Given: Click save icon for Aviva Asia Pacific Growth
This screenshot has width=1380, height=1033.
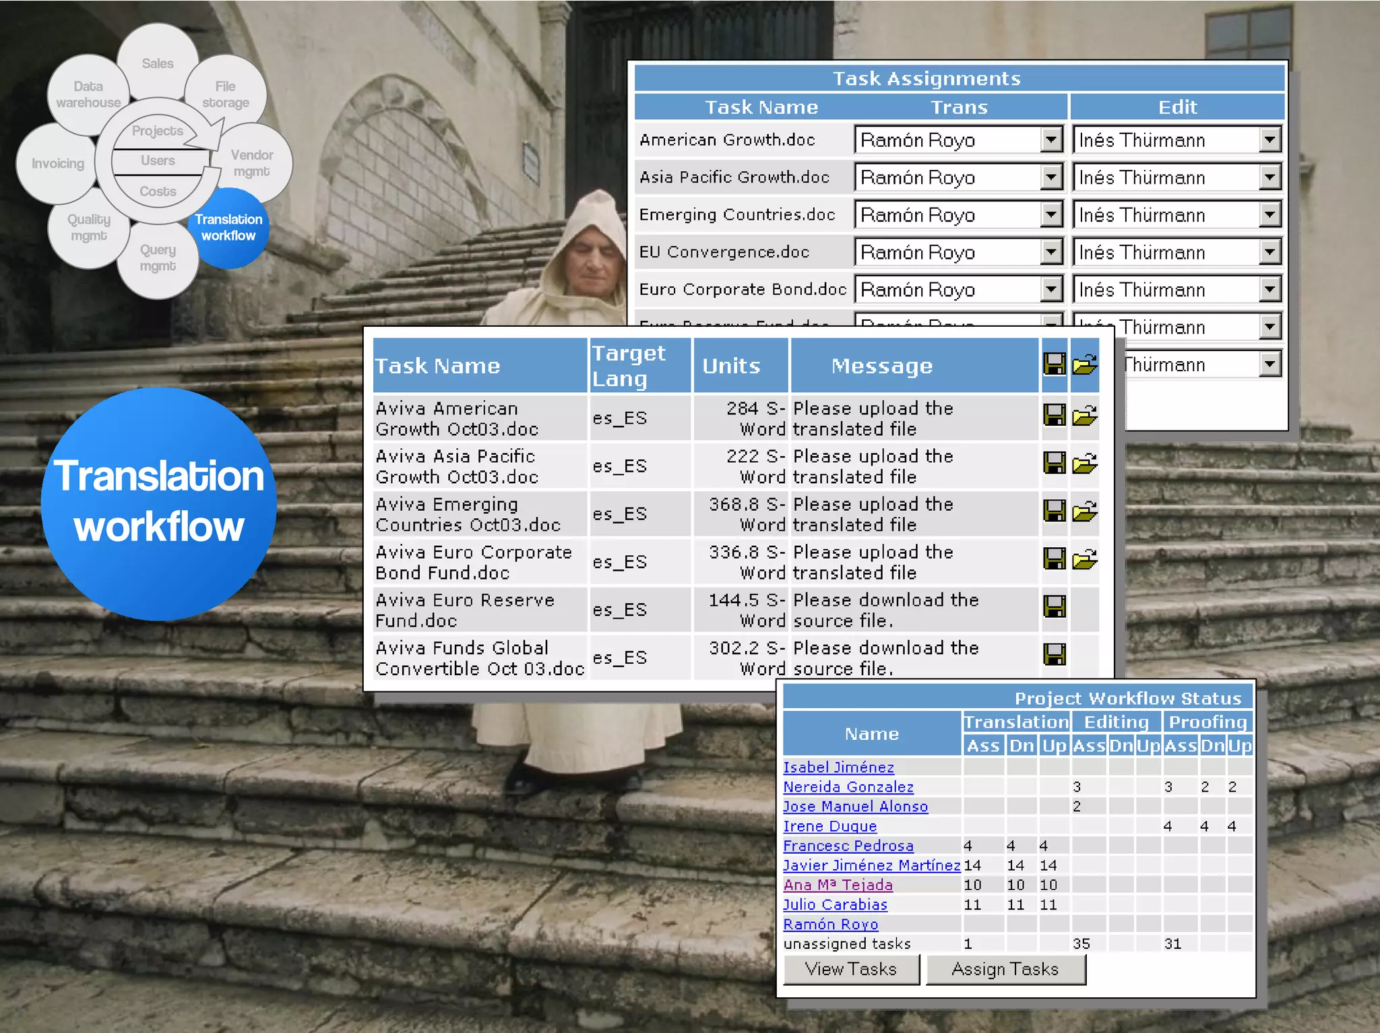Looking at the screenshot, I should click(1054, 463).
